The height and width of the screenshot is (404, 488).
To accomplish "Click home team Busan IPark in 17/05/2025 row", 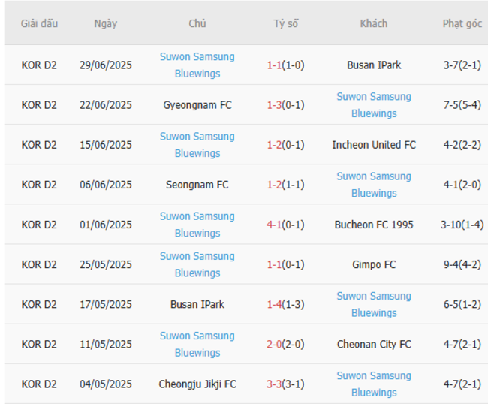I will tap(197, 304).
